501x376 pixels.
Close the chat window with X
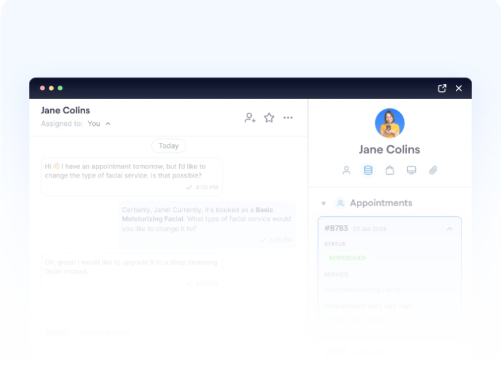click(458, 88)
